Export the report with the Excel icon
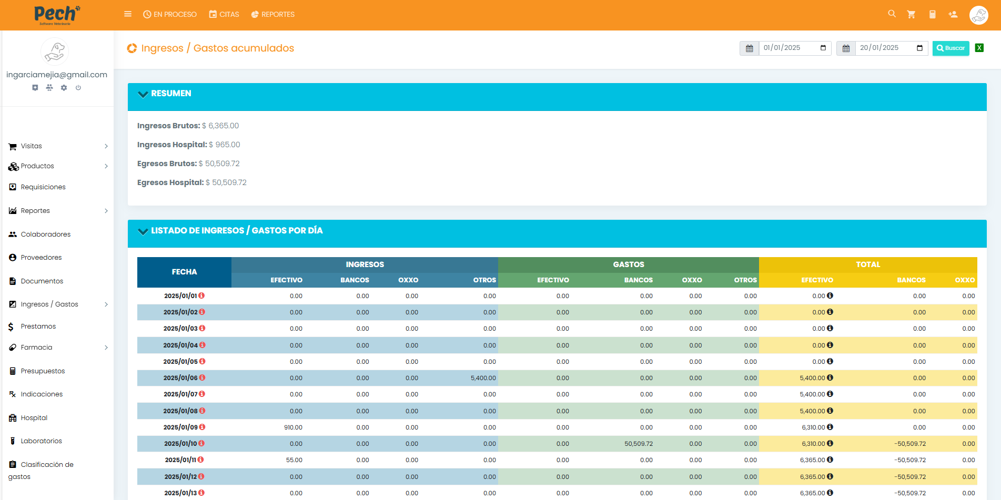The width and height of the screenshot is (1001, 500). 979,48
